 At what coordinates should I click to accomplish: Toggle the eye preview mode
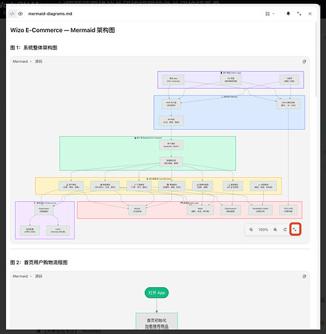20,14
